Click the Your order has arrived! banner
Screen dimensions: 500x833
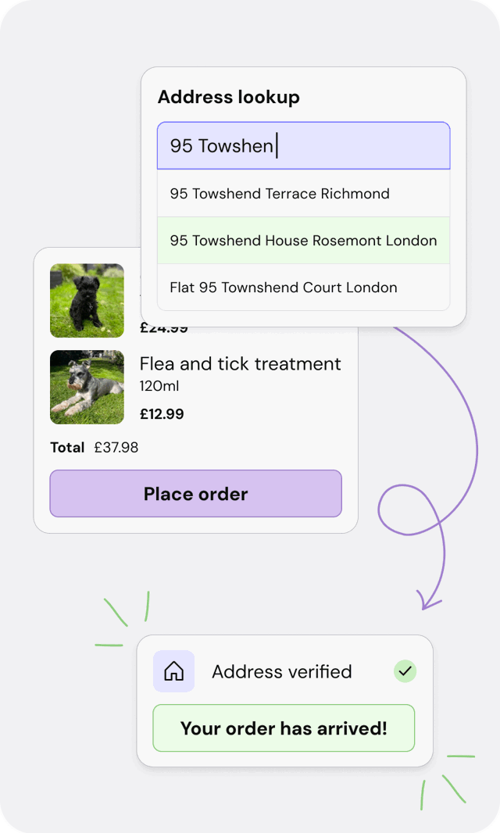284,728
